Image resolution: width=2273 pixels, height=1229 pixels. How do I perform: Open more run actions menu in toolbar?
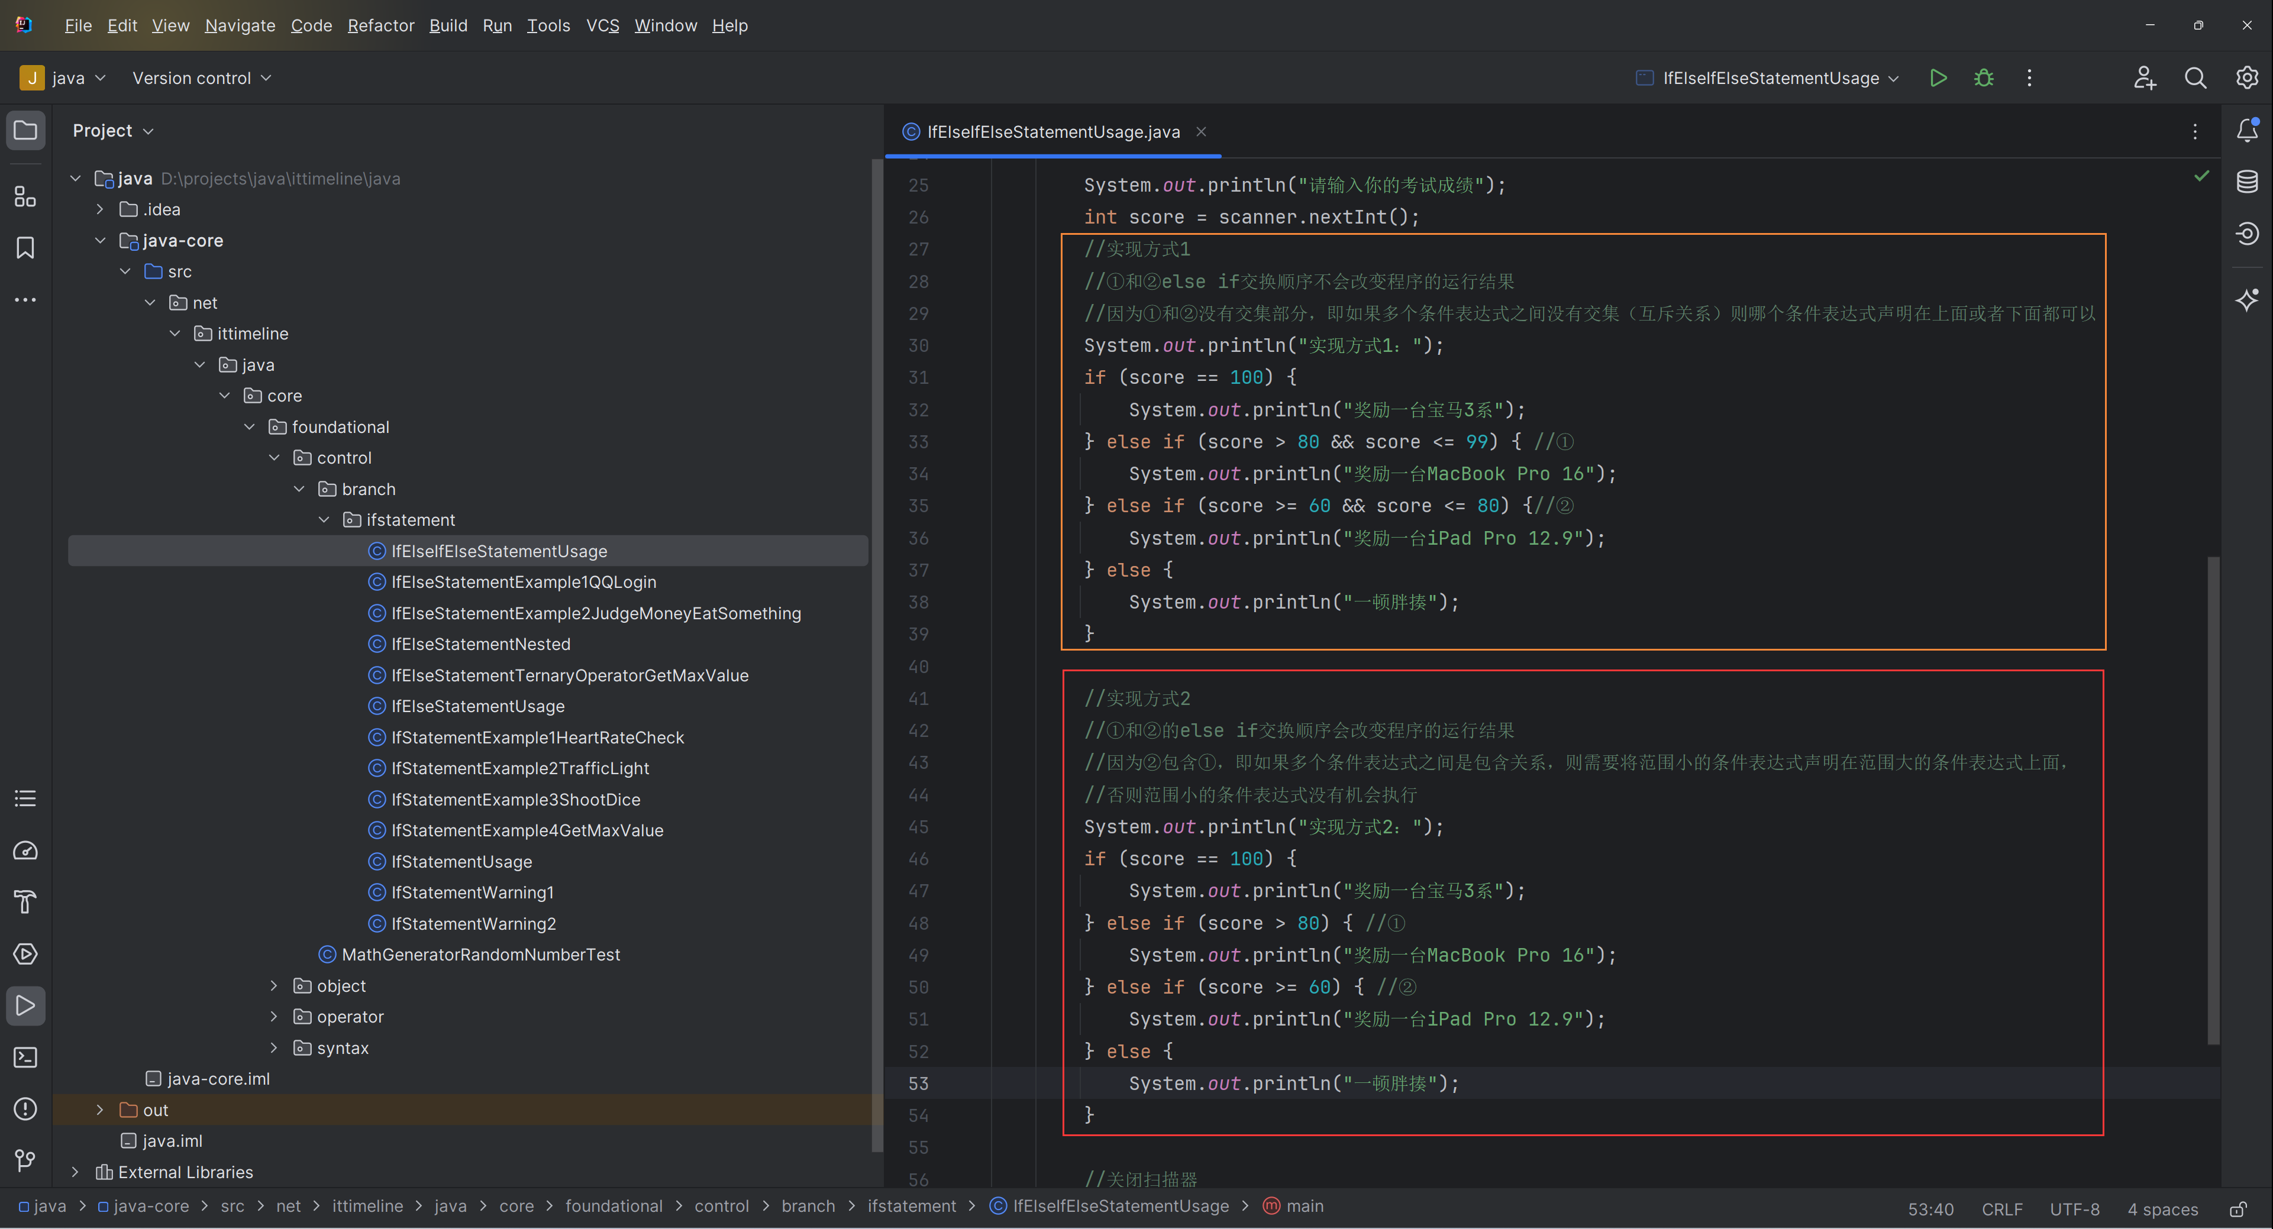click(x=2029, y=77)
